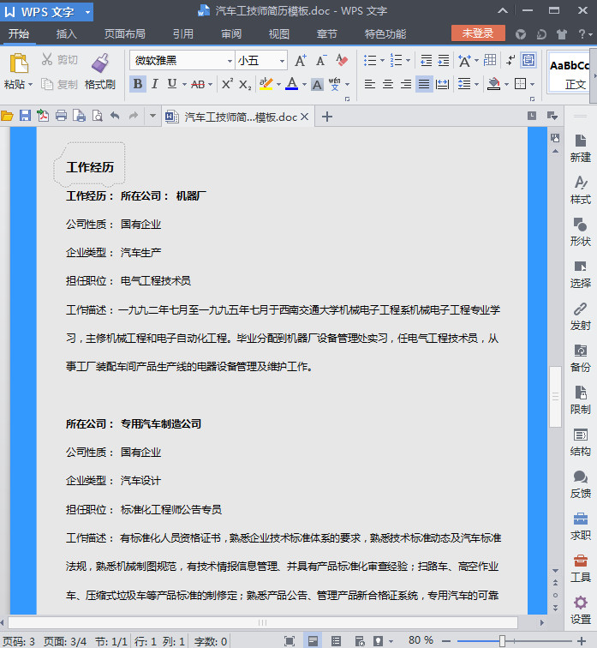Center align the text
597x648 pixels.
click(388, 84)
